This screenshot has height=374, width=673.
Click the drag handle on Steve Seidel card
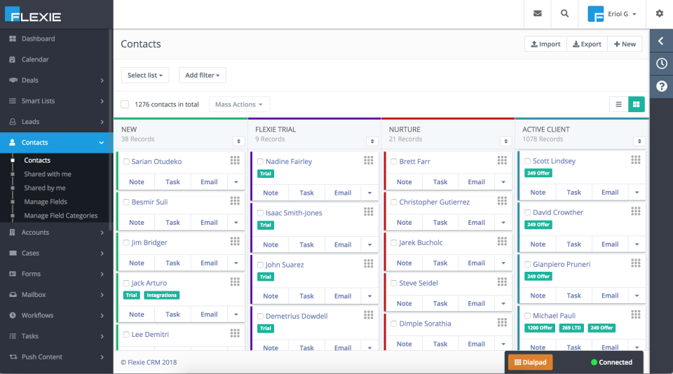click(x=502, y=282)
